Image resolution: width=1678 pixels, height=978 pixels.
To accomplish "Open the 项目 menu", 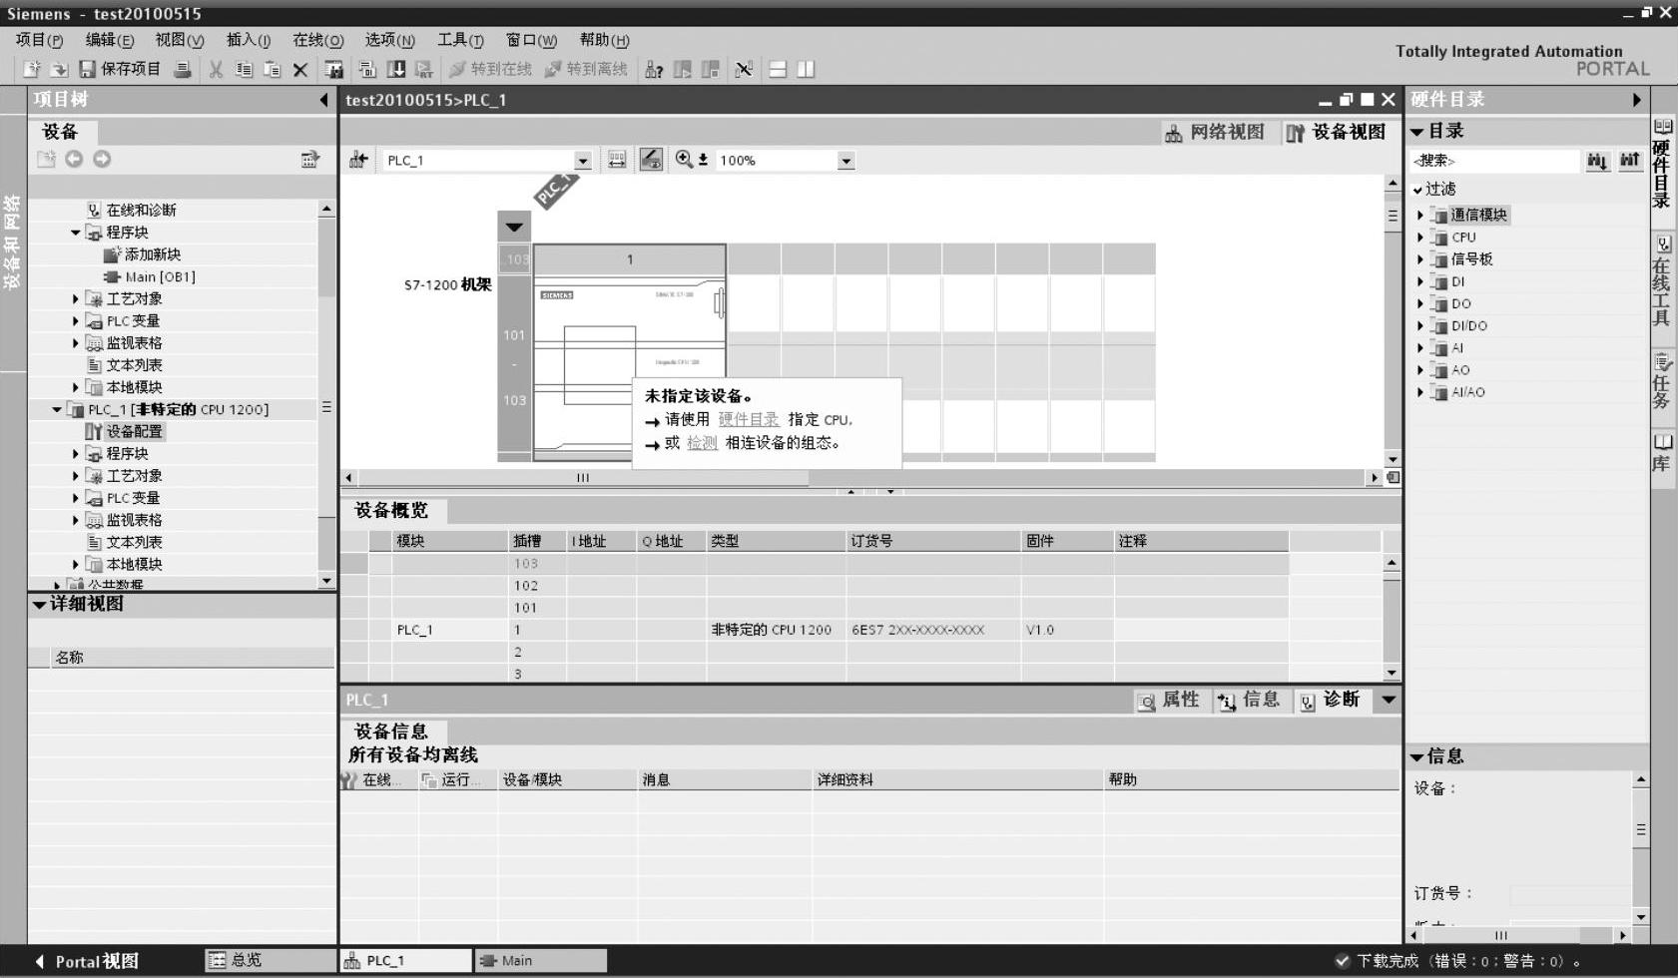I will coord(39,40).
